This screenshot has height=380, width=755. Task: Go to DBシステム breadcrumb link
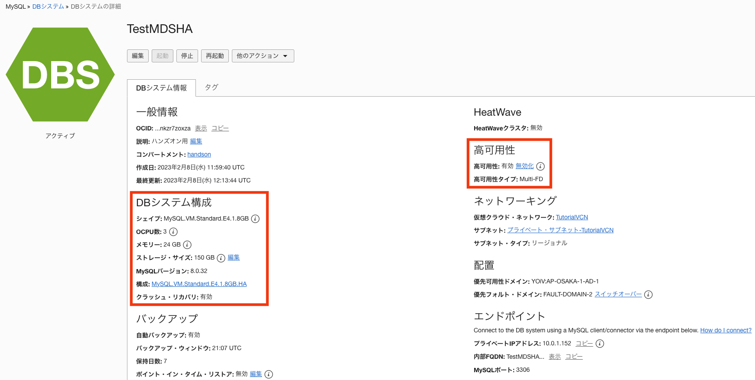click(48, 6)
